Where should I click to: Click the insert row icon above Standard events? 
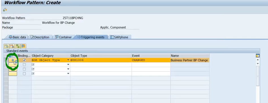(6, 46)
